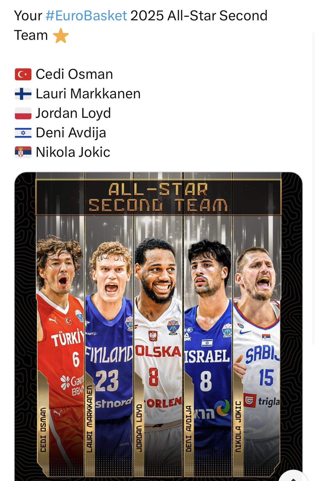Tap the Polish flag emoji
Screen dimensions: 317x481
click(x=23, y=113)
